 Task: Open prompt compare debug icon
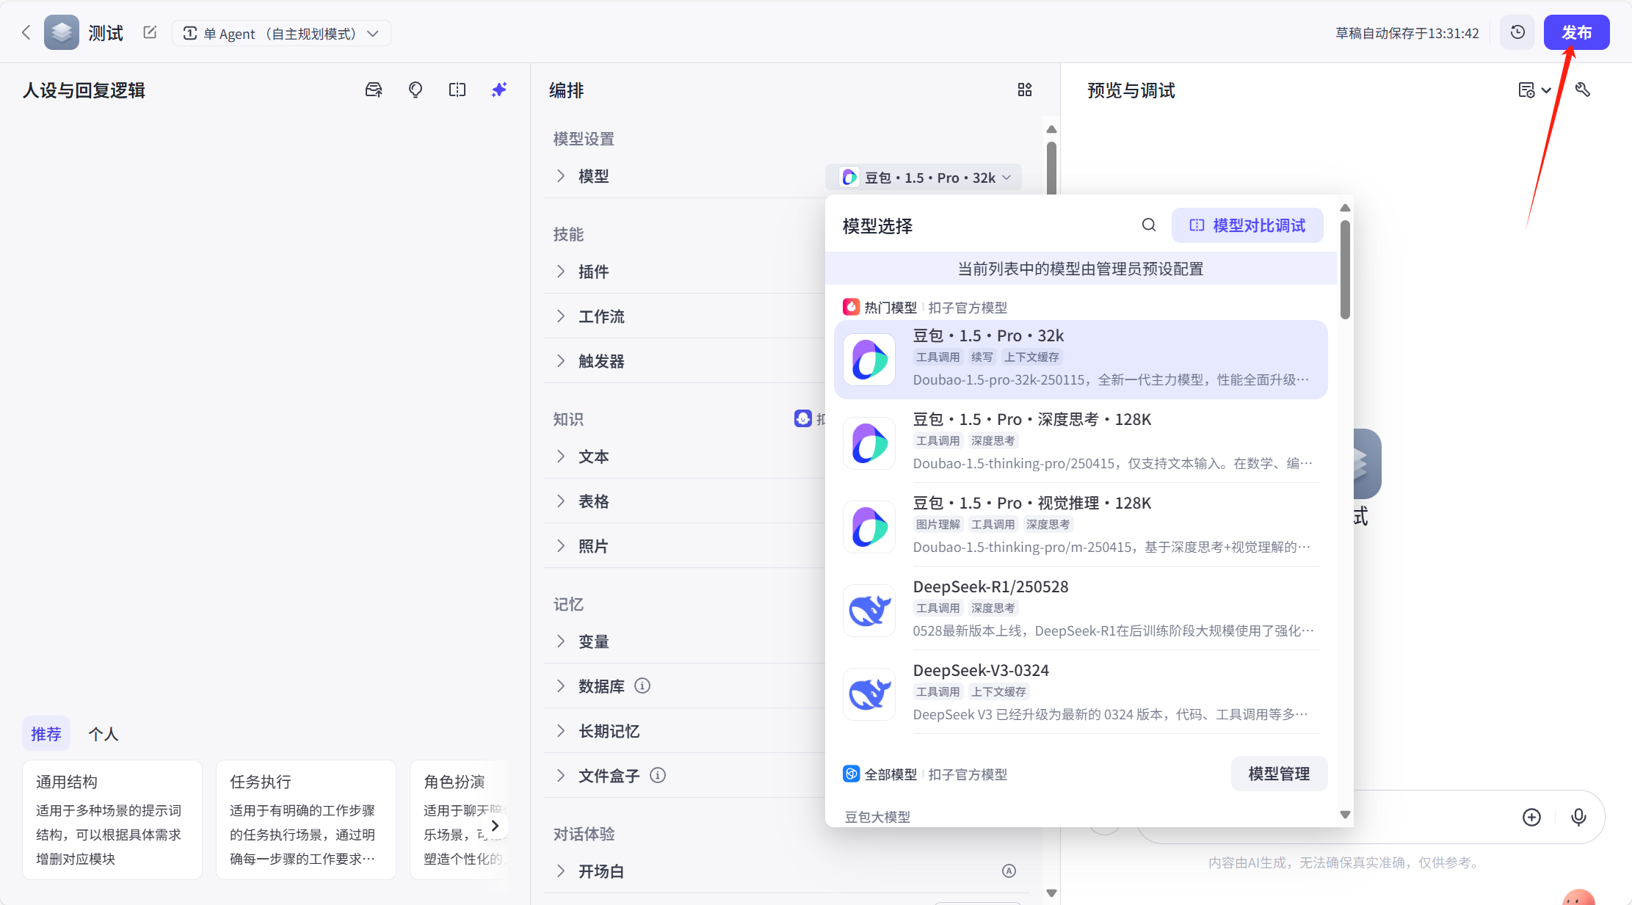457,90
